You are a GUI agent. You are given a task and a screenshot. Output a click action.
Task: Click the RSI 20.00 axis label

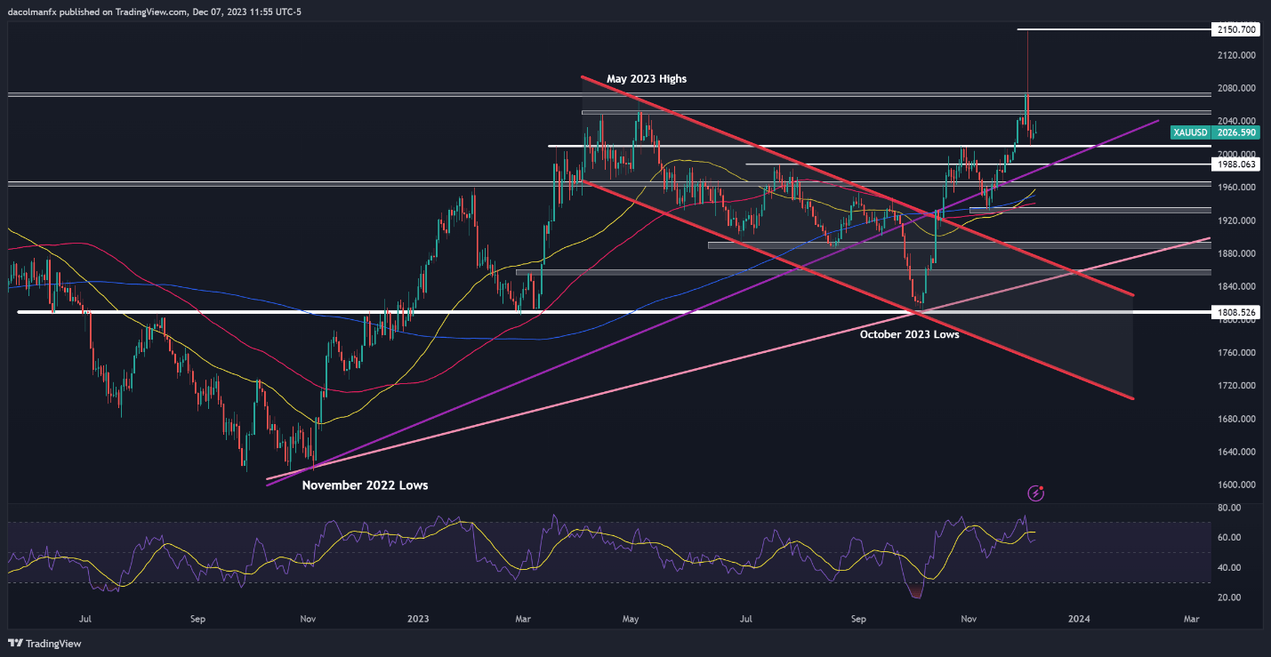point(1229,597)
